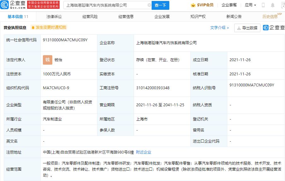Switch to the 经营风险 tab

90,16
